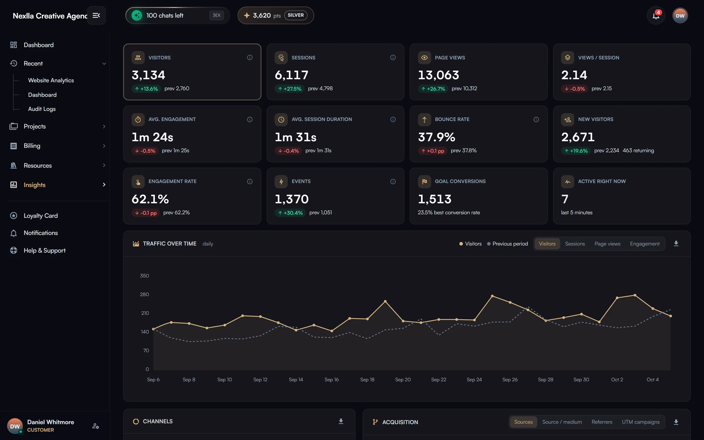
Task: Download the Acquisition report
Action: pos(676,422)
